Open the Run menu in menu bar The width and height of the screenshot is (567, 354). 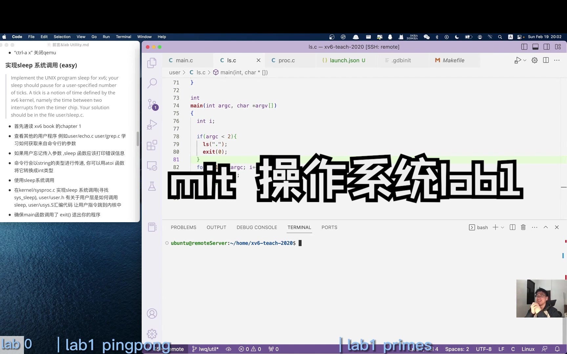pos(106,37)
